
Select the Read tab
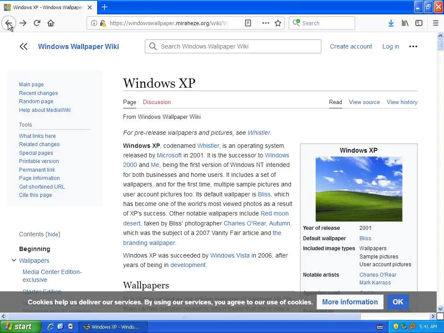(x=336, y=102)
